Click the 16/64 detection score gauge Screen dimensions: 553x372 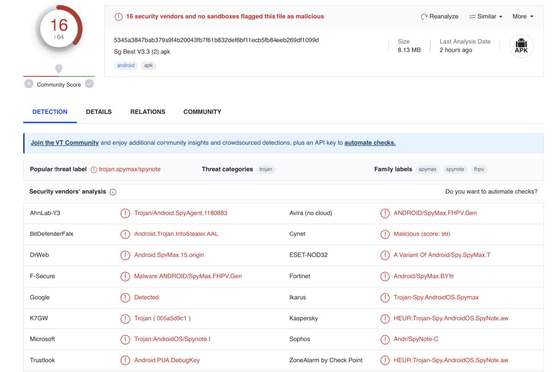point(59,29)
